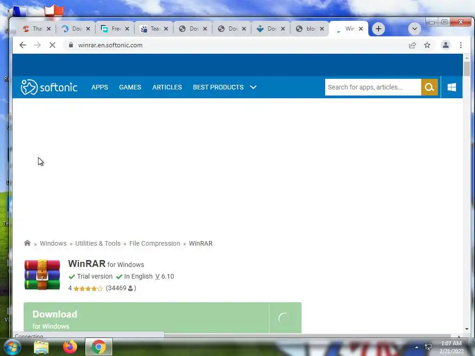Image resolution: width=475 pixels, height=356 pixels.
Task: Click the 'V 6.10' version label
Action: tap(165, 276)
